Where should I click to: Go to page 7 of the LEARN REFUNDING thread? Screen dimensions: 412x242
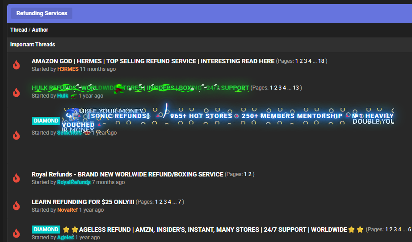tap(180, 202)
